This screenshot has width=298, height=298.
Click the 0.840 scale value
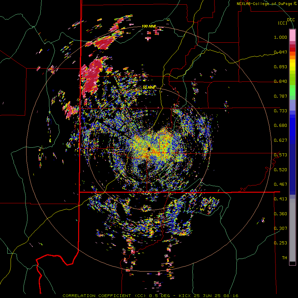click(x=280, y=81)
